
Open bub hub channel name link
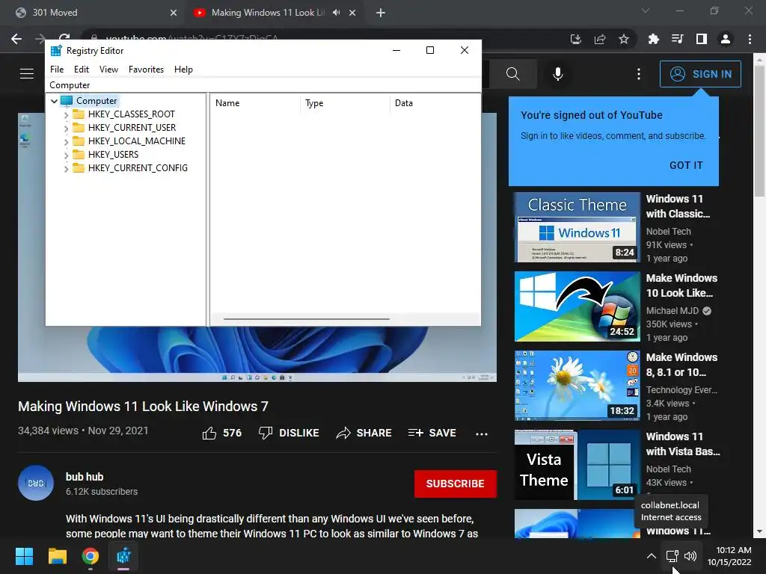tap(85, 477)
